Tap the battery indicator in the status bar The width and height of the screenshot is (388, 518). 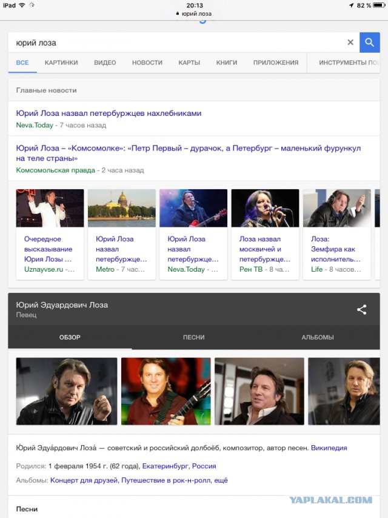[x=379, y=5]
